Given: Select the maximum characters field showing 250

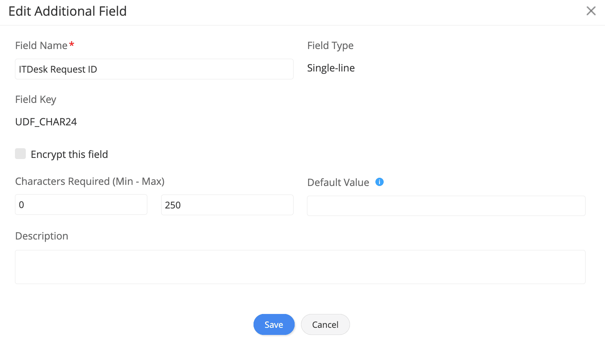Looking at the screenshot, I should pyautogui.click(x=227, y=205).
